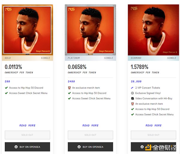Image resolution: width=180 pixels, height=154 pixels.
Task: Click the vinyl record icon in the Diamond card
Action: [132, 93]
